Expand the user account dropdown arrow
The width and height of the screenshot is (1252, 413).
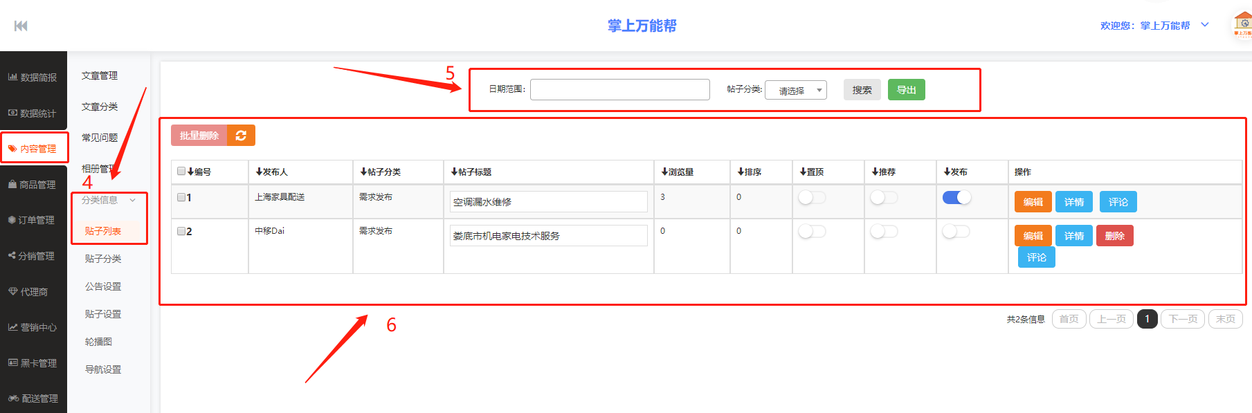pos(1204,25)
